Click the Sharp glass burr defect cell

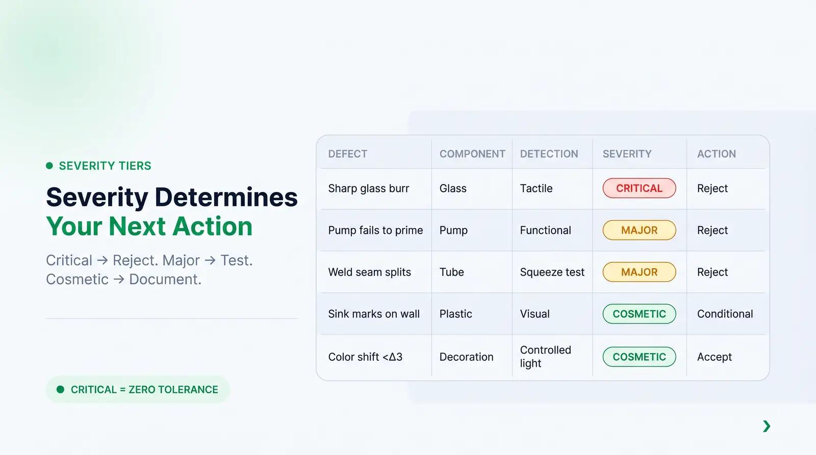369,189
